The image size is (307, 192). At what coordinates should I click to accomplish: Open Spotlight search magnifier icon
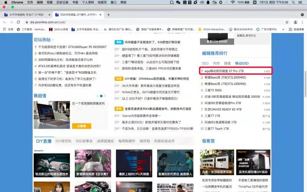tap(293, 2)
